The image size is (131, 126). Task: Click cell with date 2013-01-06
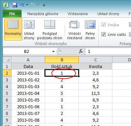pos(28,107)
